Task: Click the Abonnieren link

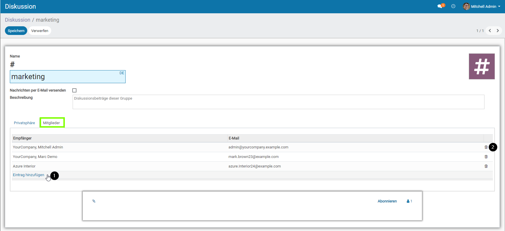Action: click(387, 201)
